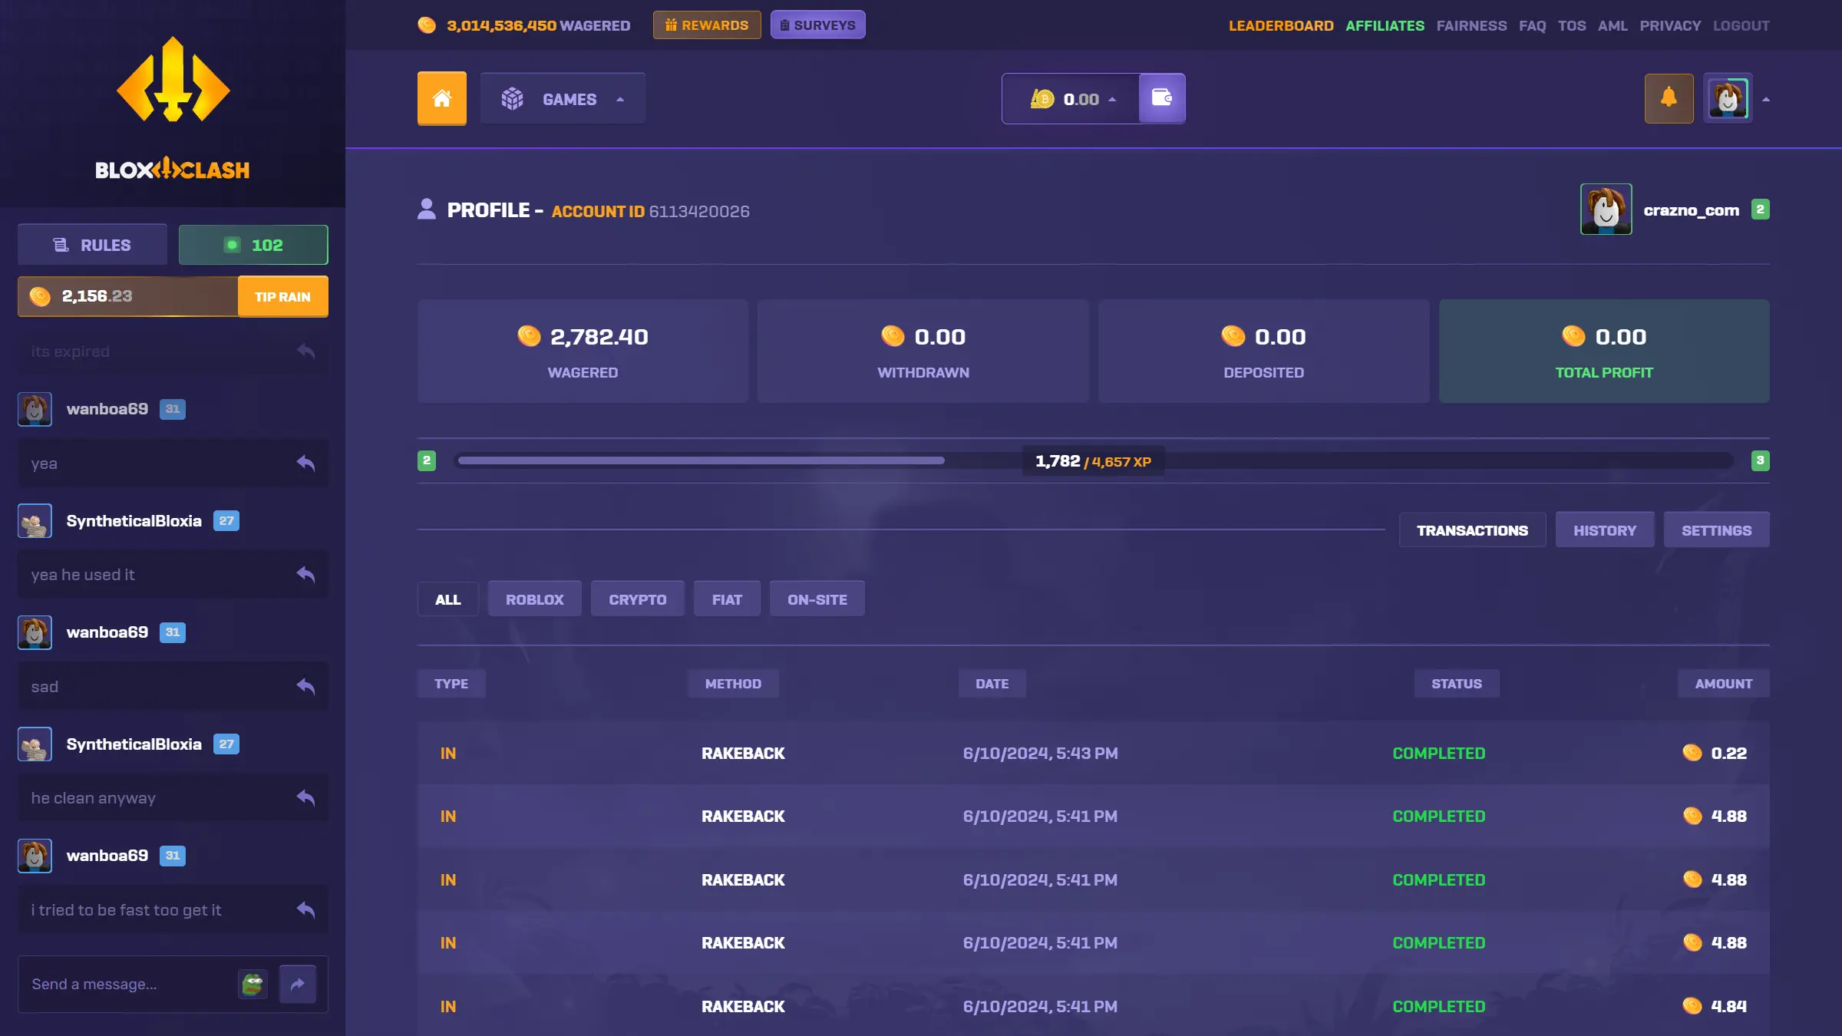Reply to the 'sad' message

point(306,686)
